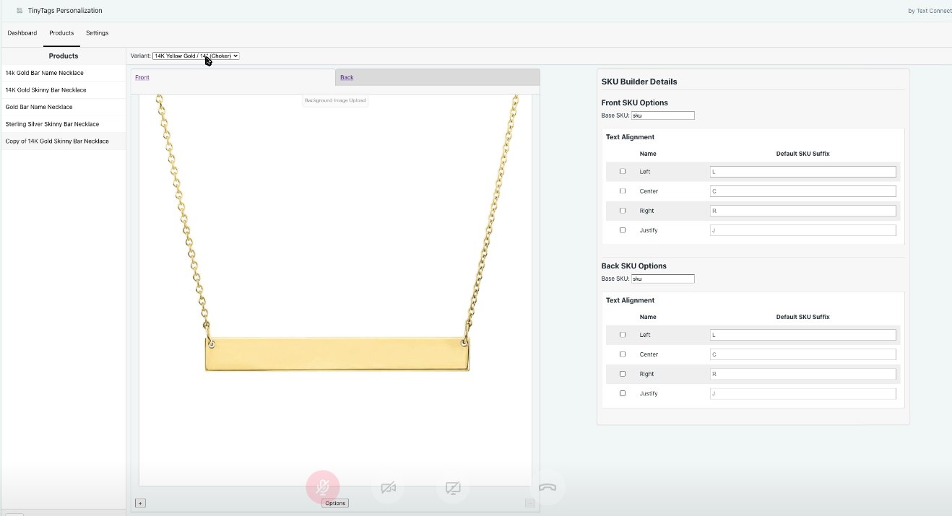Viewport: 952px width, 516px height.
Task: Open the Variant dropdown
Action: [196, 56]
